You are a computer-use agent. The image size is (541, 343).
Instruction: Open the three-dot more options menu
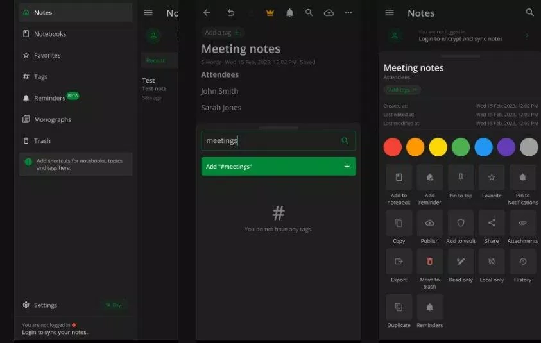point(348,13)
